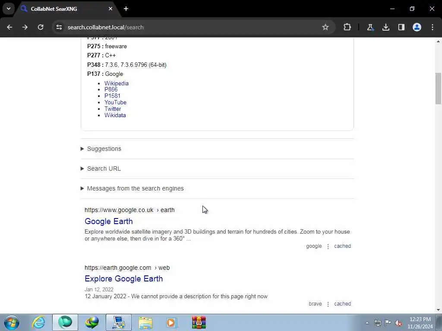Image resolution: width=442 pixels, height=331 pixels.
Task: Click the page vertical scrollbar thumb
Action: pyautogui.click(x=438, y=88)
